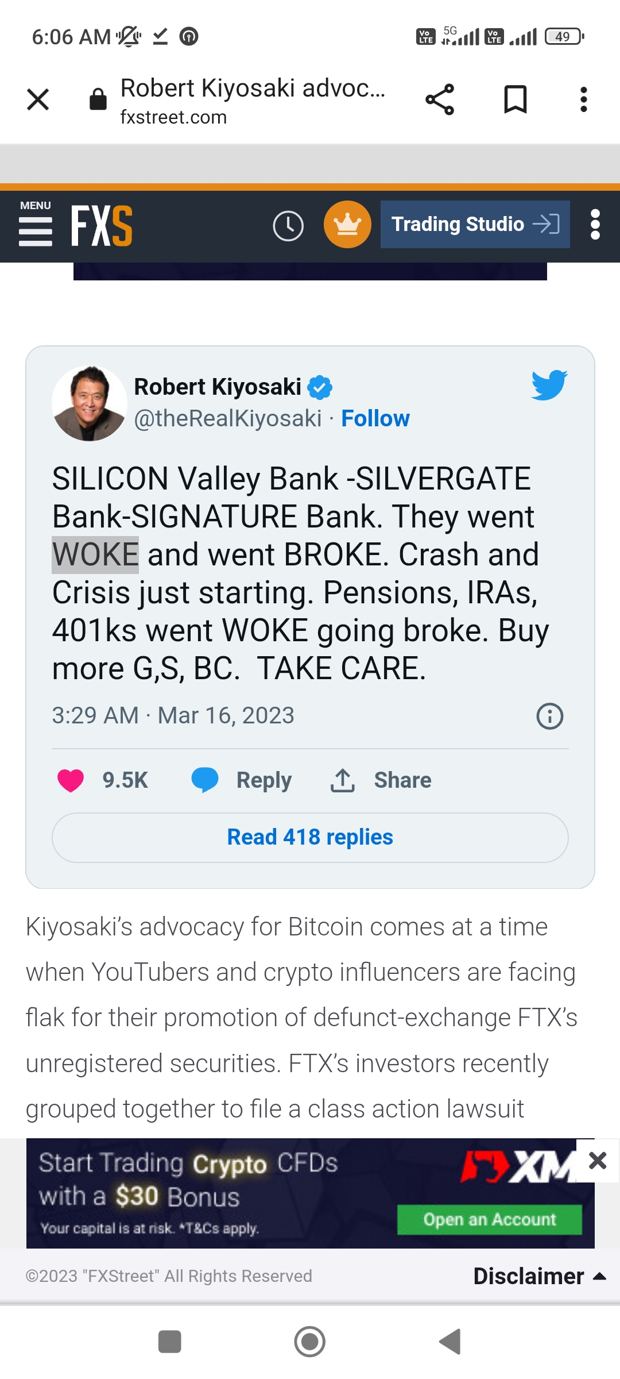The height and width of the screenshot is (1379, 620).
Task: Select the FXS logo to go home
Action: tap(102, 225)
